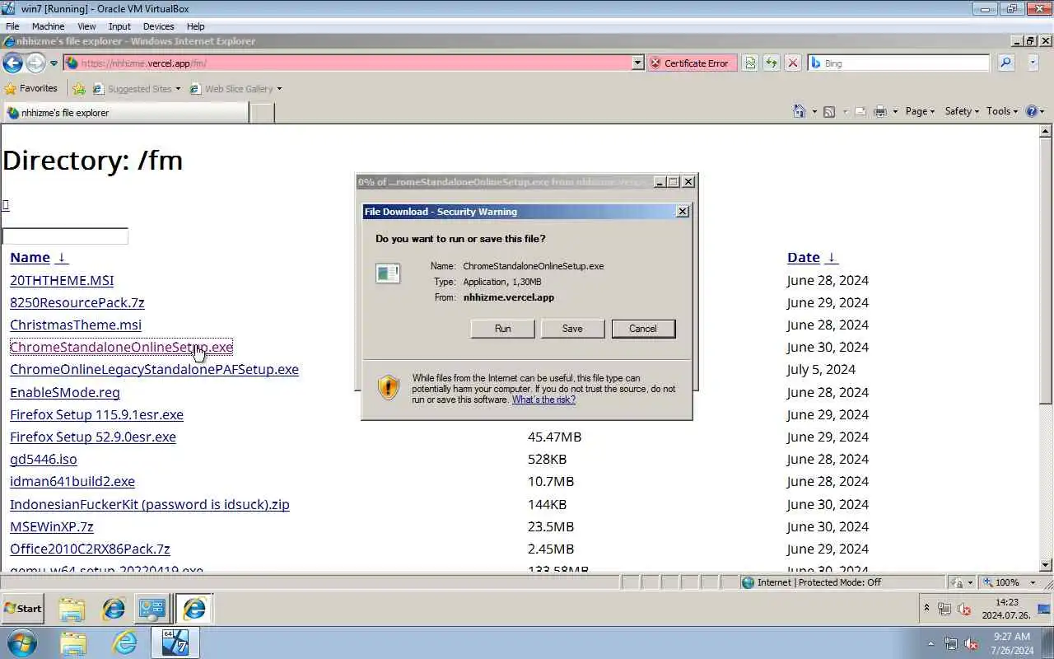This screenshot has height=659, width=1054.
Task: Click host tray volume muted icon
Action: (x=971, y=643)
